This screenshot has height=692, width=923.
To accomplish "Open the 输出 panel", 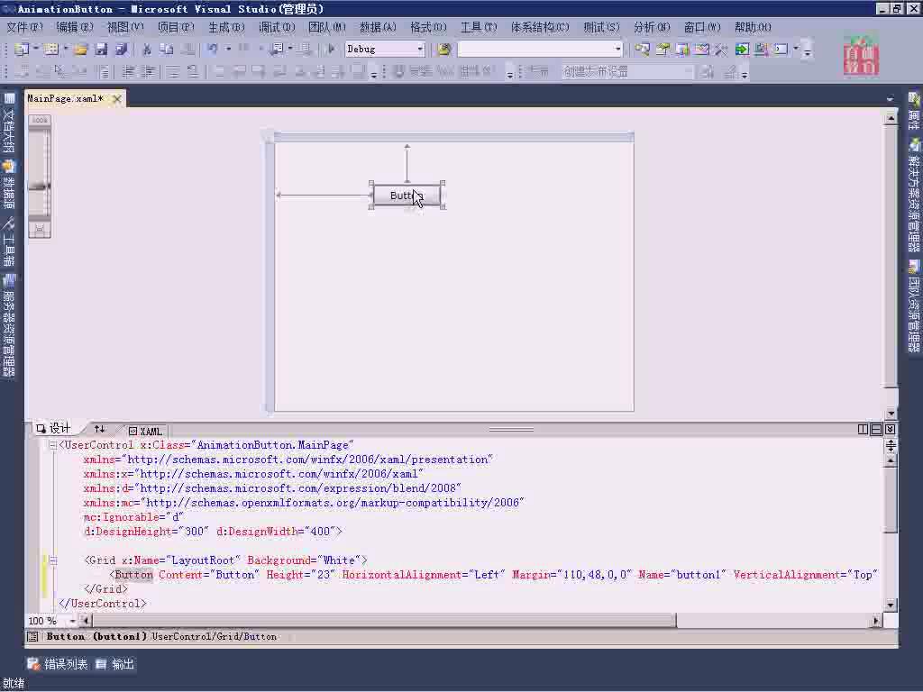I will tap(116, 664).
